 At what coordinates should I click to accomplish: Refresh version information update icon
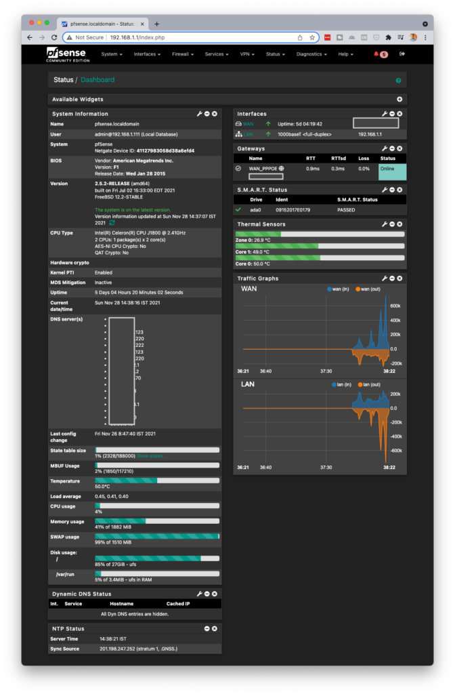(112, 223)
